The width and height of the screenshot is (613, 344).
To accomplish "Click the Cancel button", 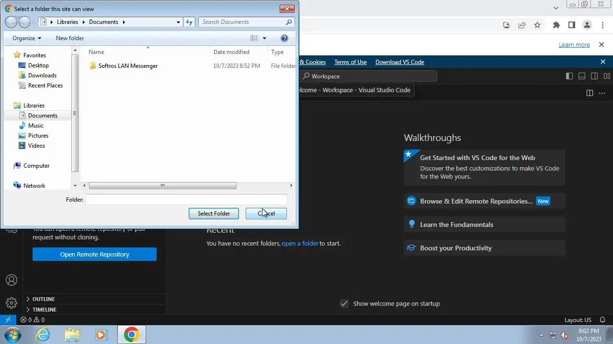I will coord(266,214).
